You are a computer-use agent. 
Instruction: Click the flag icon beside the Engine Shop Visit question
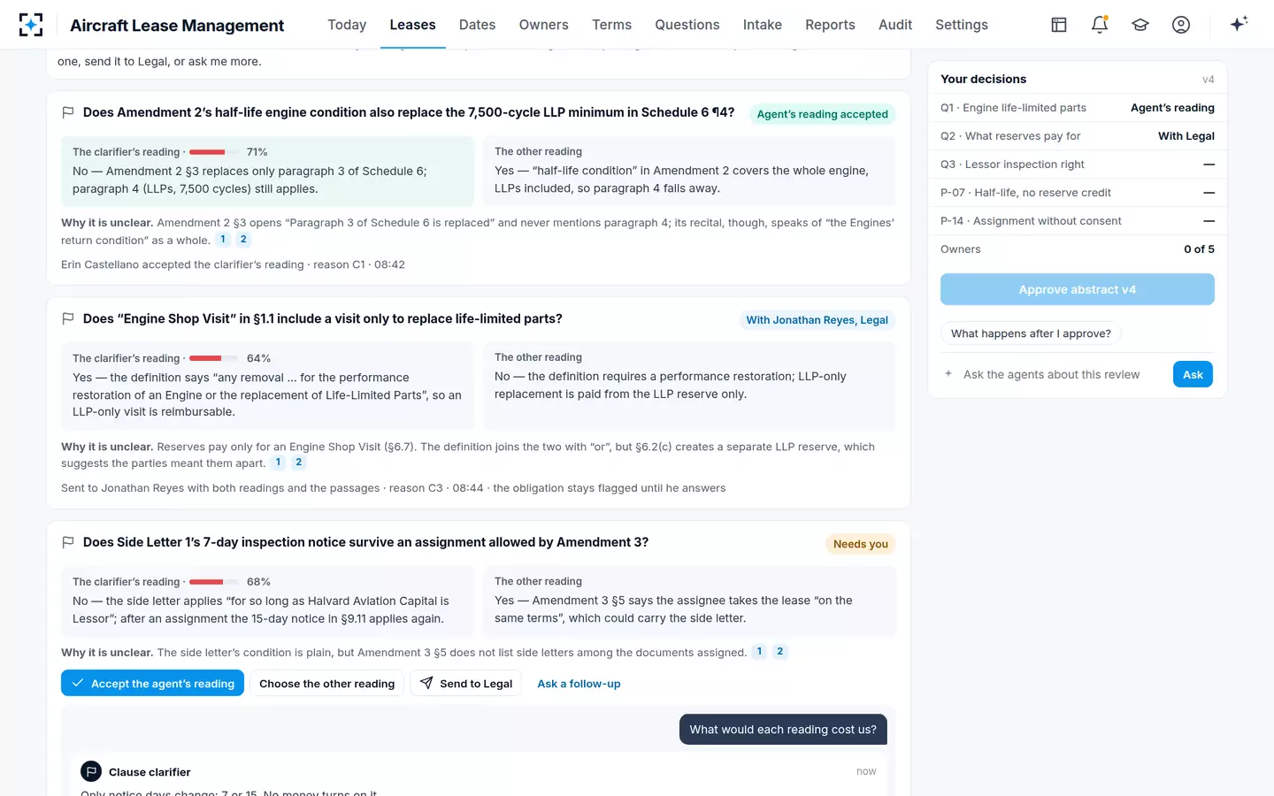[x=68, y=318]
